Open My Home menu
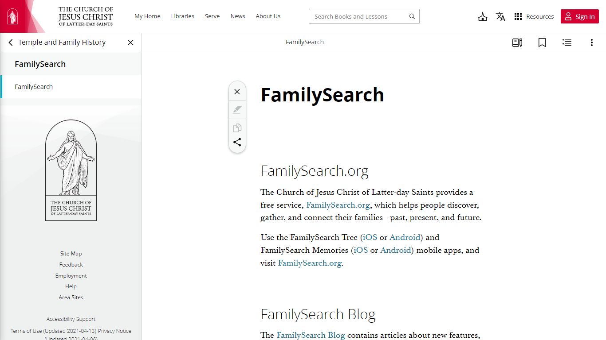The height and width of the screenshot is (340, 606). coord(147,16)
